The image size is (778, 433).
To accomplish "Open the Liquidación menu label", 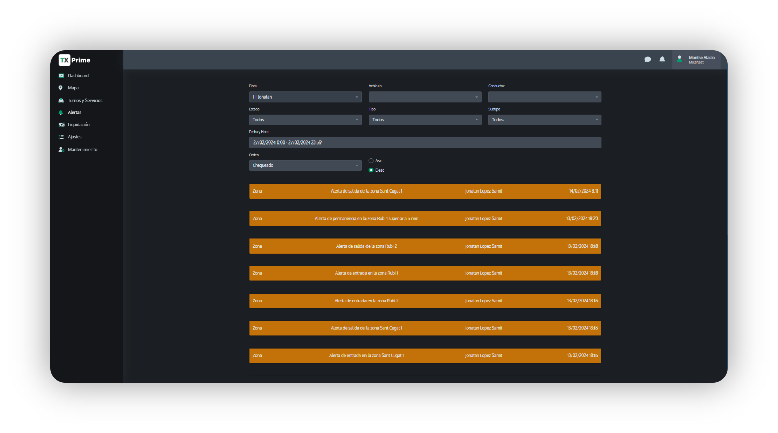I will coord(79,125).
